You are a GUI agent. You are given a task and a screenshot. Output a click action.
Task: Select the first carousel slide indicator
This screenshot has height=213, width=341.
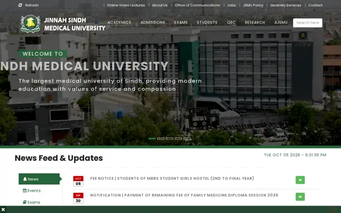152,138
